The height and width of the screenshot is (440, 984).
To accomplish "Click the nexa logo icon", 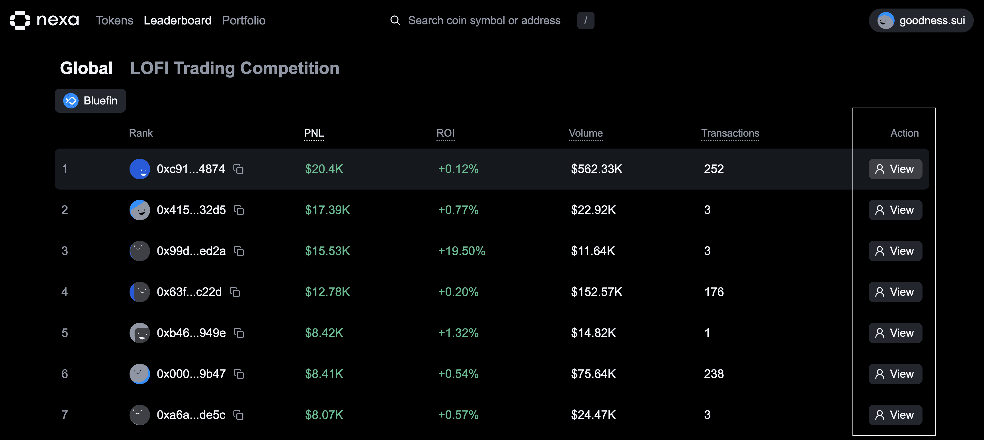I will (20, 20).
